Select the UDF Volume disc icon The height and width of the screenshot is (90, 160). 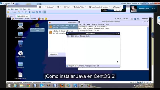click(x=20, y=54)
